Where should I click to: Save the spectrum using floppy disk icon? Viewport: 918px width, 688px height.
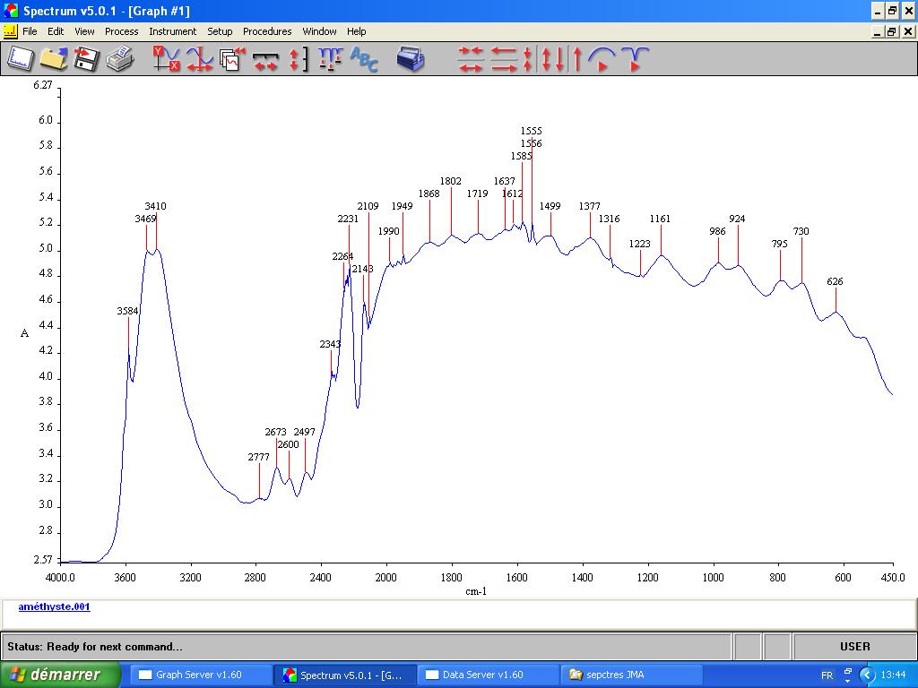point(86,60)
